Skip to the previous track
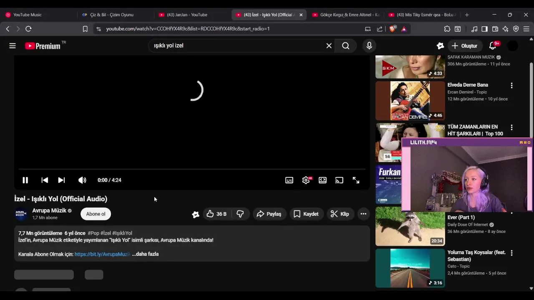This screenshot has width=534, height=300. pyautogui.click(x=45, y=180)
